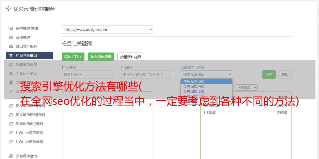Click the 添加栏目 + green button
This screenshot has width=319, height=159.
73,57
